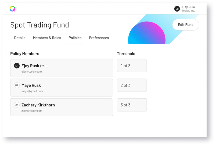The height and width of the screenshot is (145, 215).
Task: Click the Edit Fund button
Action: pyautogui.click(x=186, y=25)
